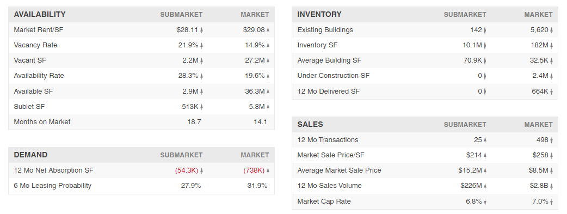Viewport: 567px width, 214px height.
Task: Click the trend arrow beside submarket Market Rent $28.11
Action: (201, 30)
